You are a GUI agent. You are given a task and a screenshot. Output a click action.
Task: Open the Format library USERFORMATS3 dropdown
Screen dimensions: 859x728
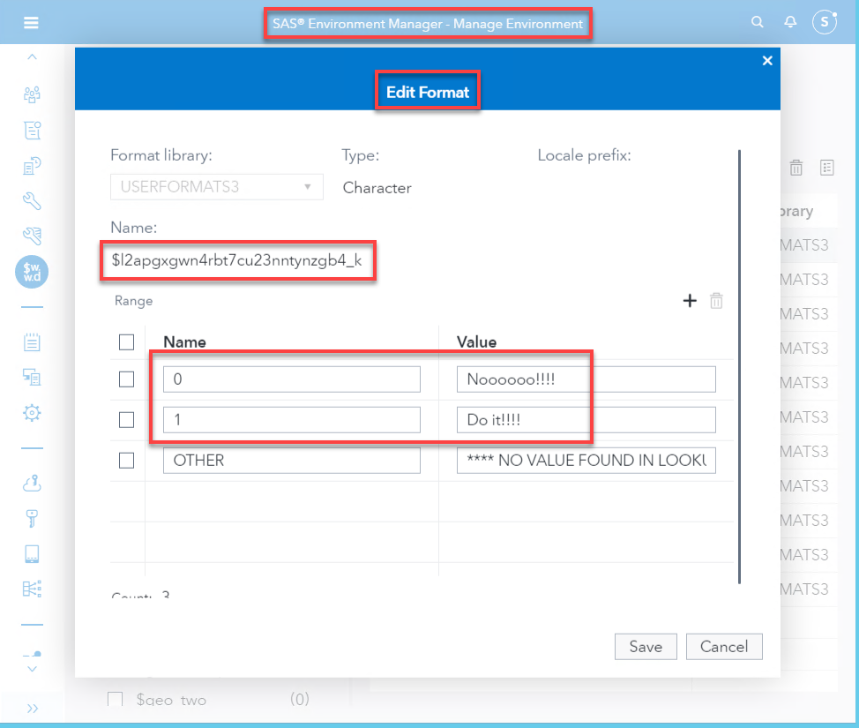point(217,187)
